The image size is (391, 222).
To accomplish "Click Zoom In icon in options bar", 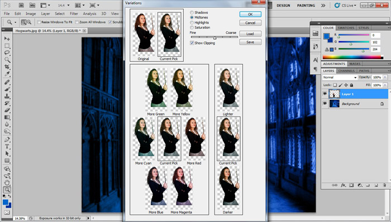I will (x=23, y=22).
